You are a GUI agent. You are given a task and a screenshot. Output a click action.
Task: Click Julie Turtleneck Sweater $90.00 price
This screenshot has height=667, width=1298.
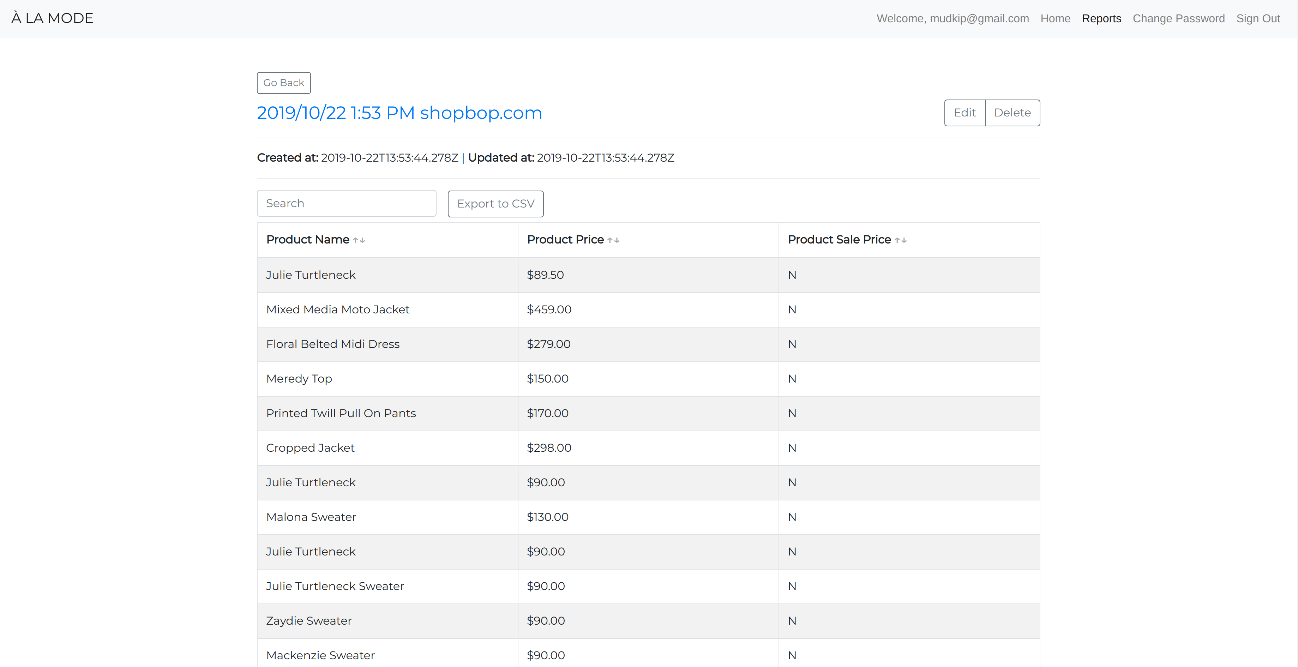point(648,587)
